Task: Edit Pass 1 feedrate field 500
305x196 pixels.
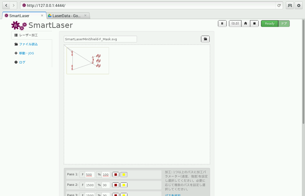Action: 90,175
